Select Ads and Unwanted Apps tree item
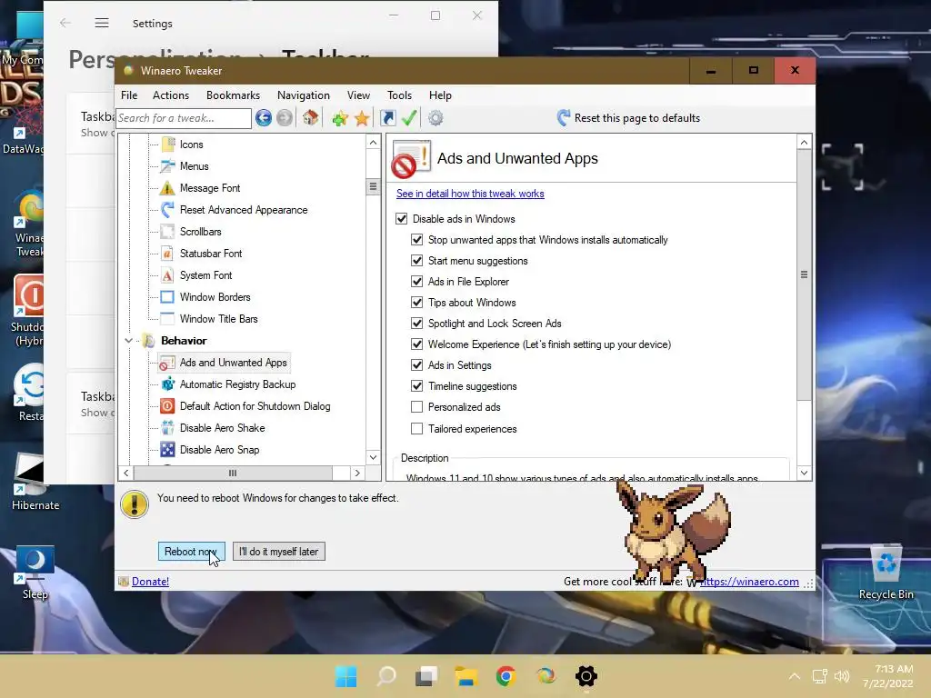Screen dimensions: 931x698 233,363
